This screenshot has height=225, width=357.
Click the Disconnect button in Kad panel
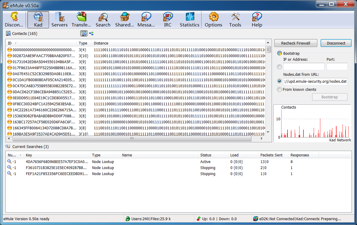[x=336, y=43]
